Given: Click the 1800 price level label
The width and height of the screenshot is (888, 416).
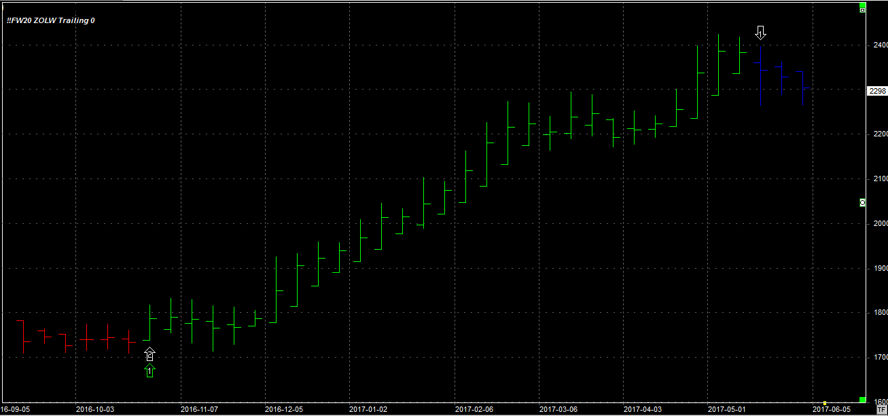Looking at the screenshot, I should pos(880,313).
